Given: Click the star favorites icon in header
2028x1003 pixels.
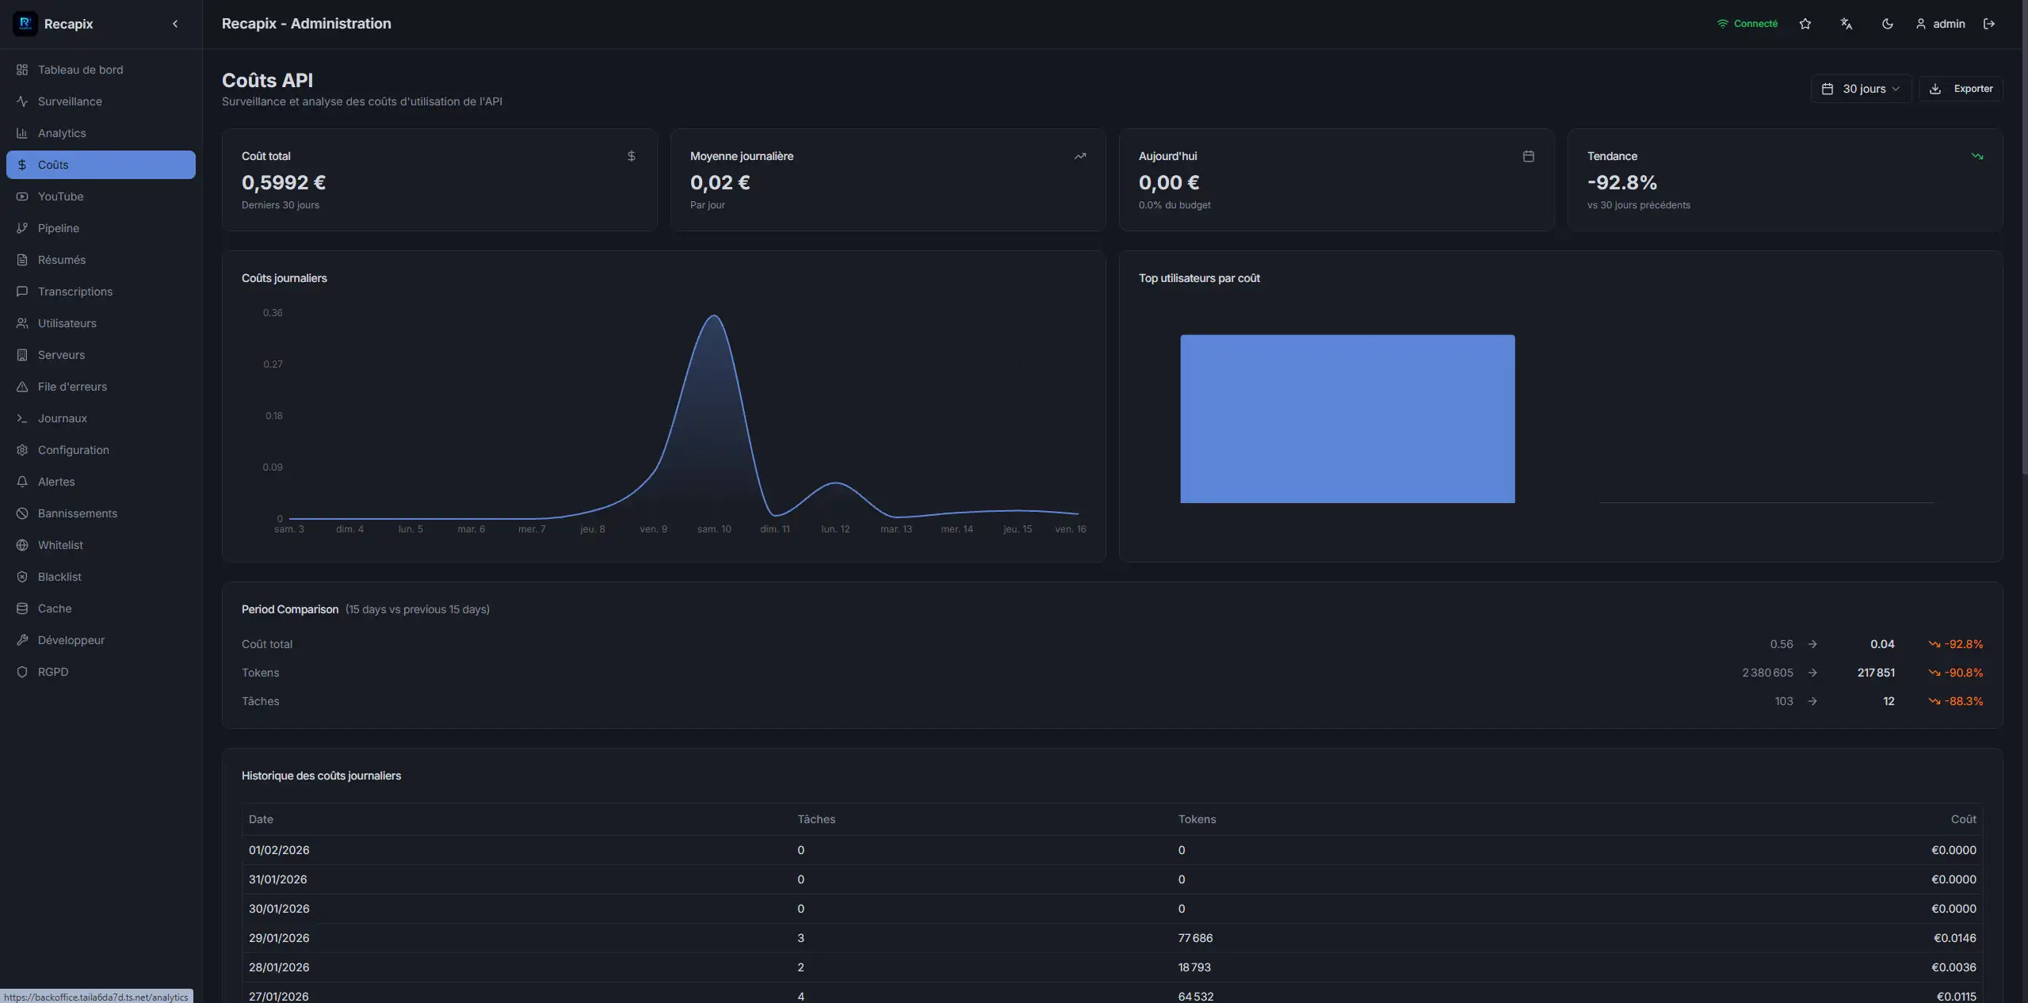Looking at the screenshot, I should pyautogui.click(x=1805, y=24).
